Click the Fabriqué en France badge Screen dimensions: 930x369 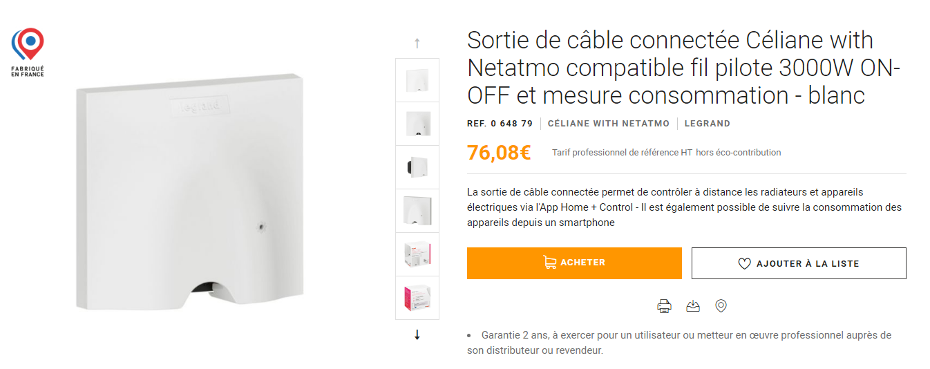[28, 52]
